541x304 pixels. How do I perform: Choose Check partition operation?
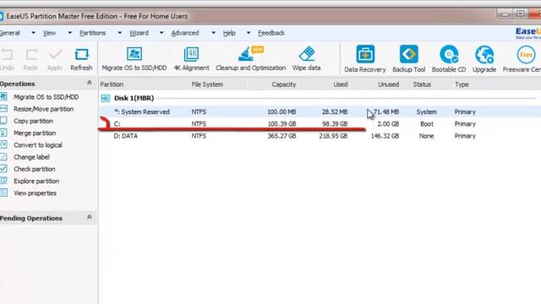tap(35, 169)
